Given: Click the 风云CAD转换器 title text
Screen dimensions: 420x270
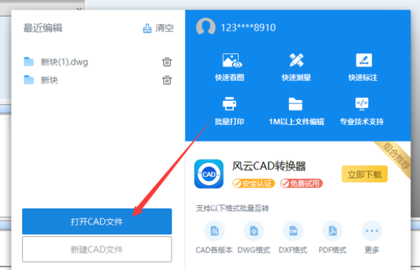Looking at the screenshot, I should (x=269, y=166).
